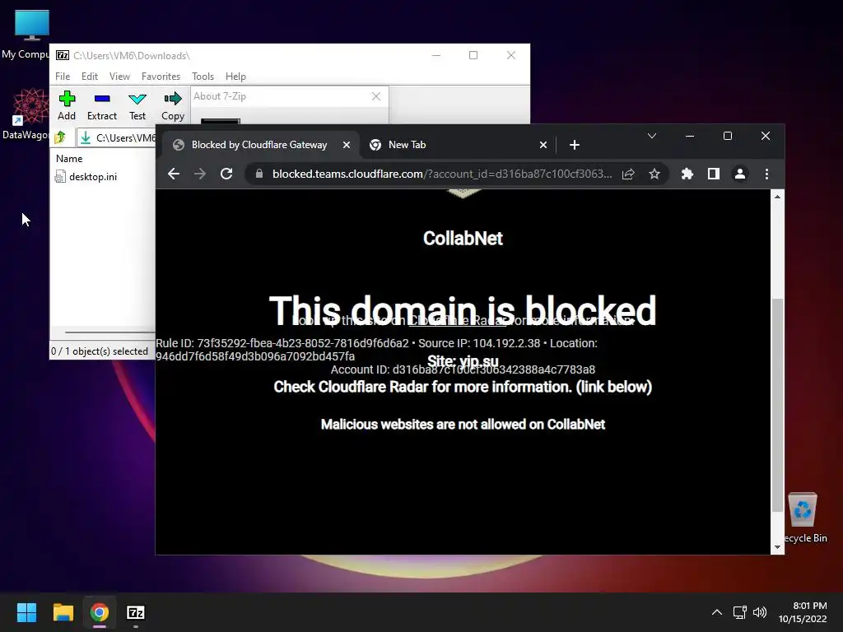Open the View menu in 7-Zip
843x632 pixels.
click(119, 77)
